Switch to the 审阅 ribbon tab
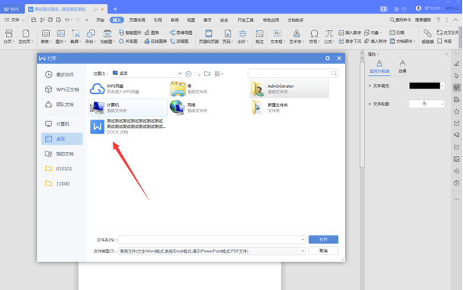Viewport: 463px width, 290px height. (175, 20)
